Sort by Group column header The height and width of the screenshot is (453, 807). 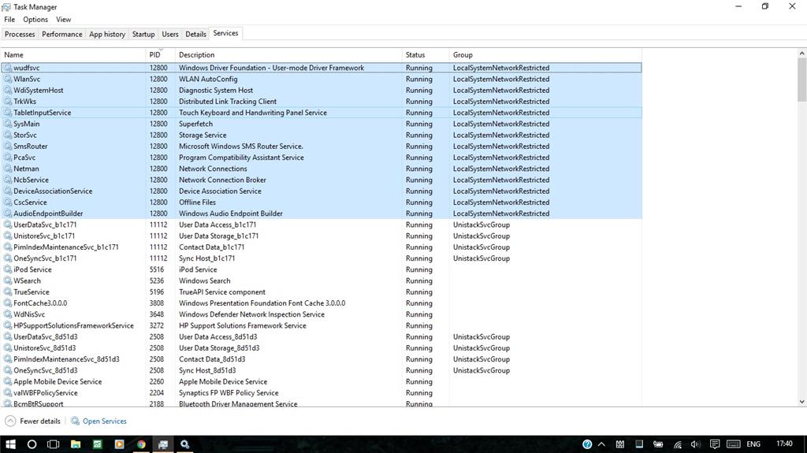pyautogui.click(x=545, y=54)
